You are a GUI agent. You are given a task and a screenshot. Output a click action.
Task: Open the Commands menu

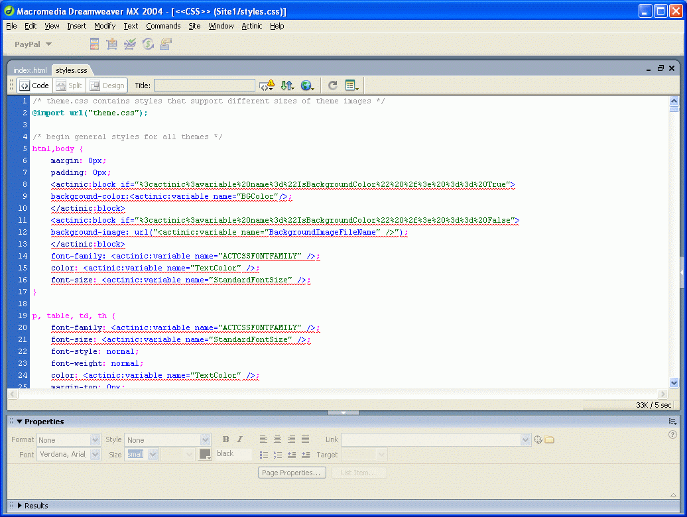[x=163, y=26]
